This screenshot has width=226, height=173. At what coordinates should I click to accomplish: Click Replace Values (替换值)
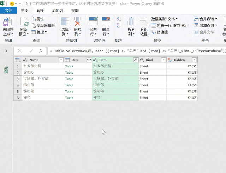[x=160, y=32]
